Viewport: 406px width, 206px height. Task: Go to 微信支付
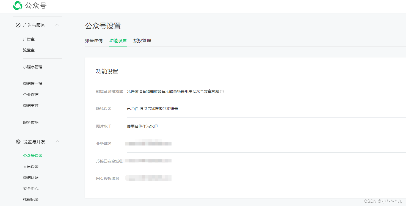31,106
